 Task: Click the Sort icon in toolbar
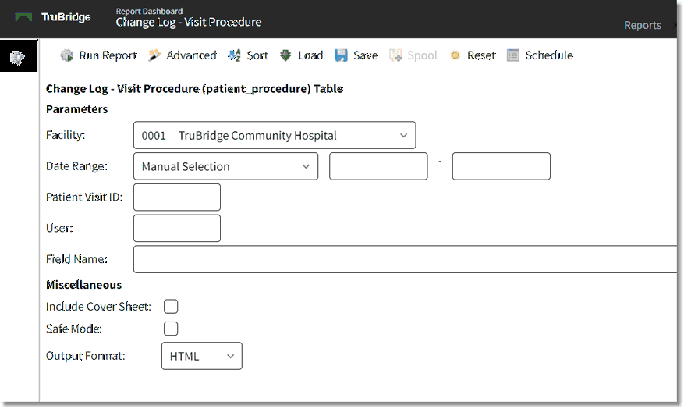coord(234,55)
